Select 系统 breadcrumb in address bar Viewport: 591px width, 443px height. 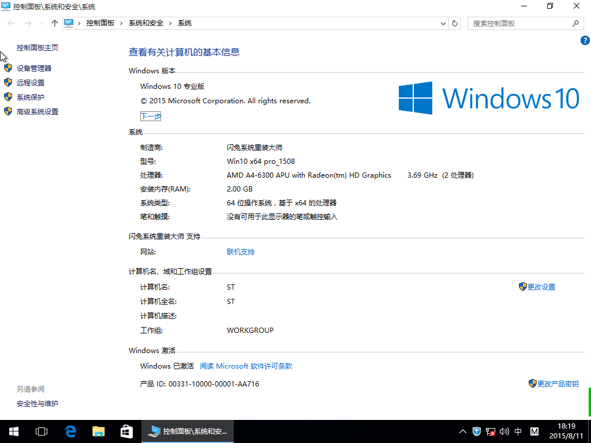(185, 23)
